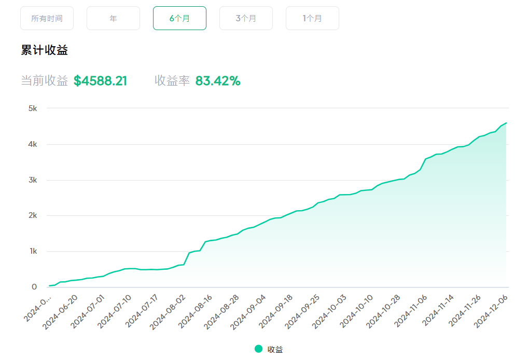Viewport: 528px width, 358px height.
Task: Click the 2024-10-28 x-axis date label
Action: tap(383, 312)
